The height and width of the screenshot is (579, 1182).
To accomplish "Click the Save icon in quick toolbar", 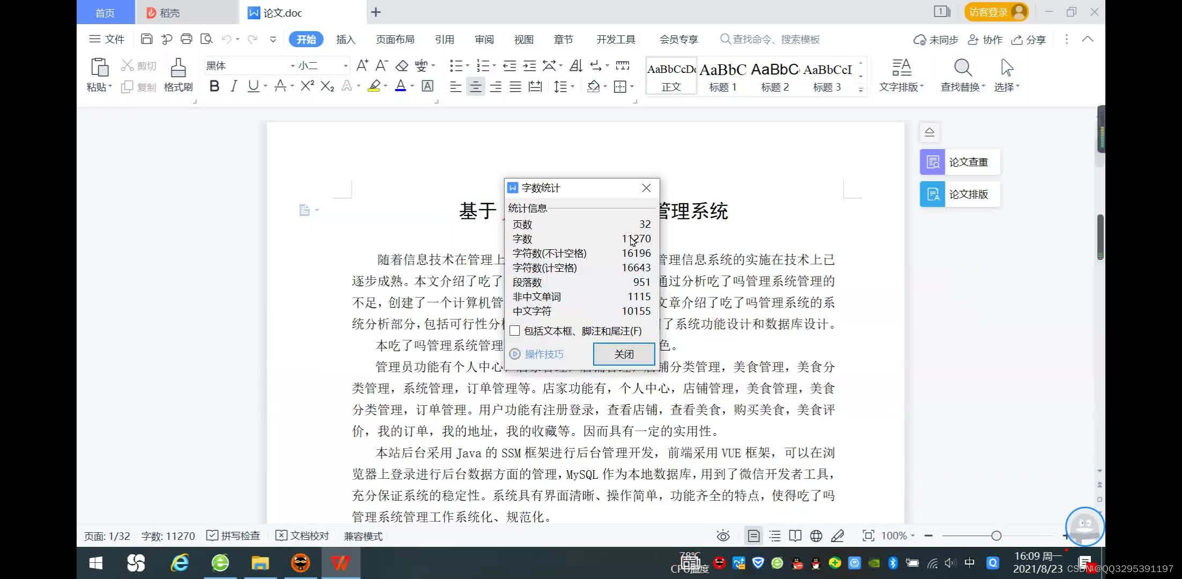I will (146, 39).
